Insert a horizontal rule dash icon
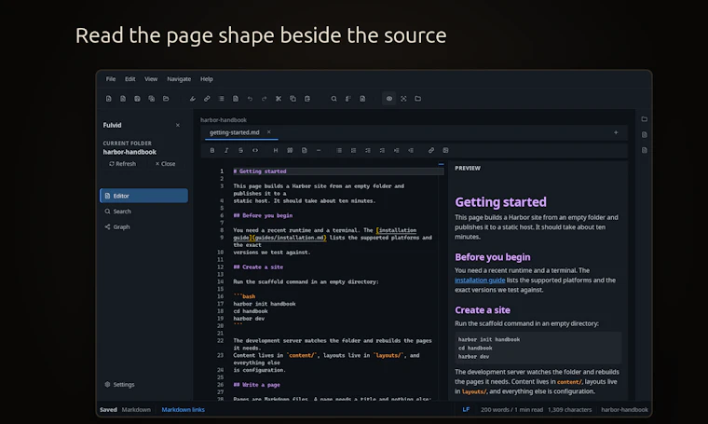Image resolution: width=708 pixels, height=424 pixels. (x=319, y=150)
